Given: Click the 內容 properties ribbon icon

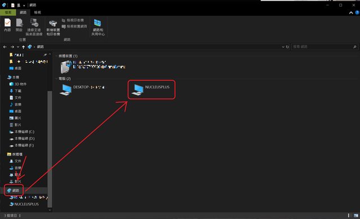Looking at the screenshot, I should point(7,25).
